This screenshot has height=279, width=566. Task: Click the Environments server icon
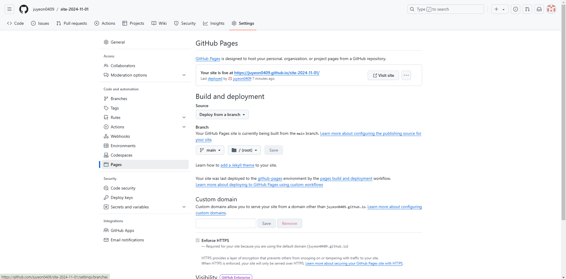pos(106,146)
